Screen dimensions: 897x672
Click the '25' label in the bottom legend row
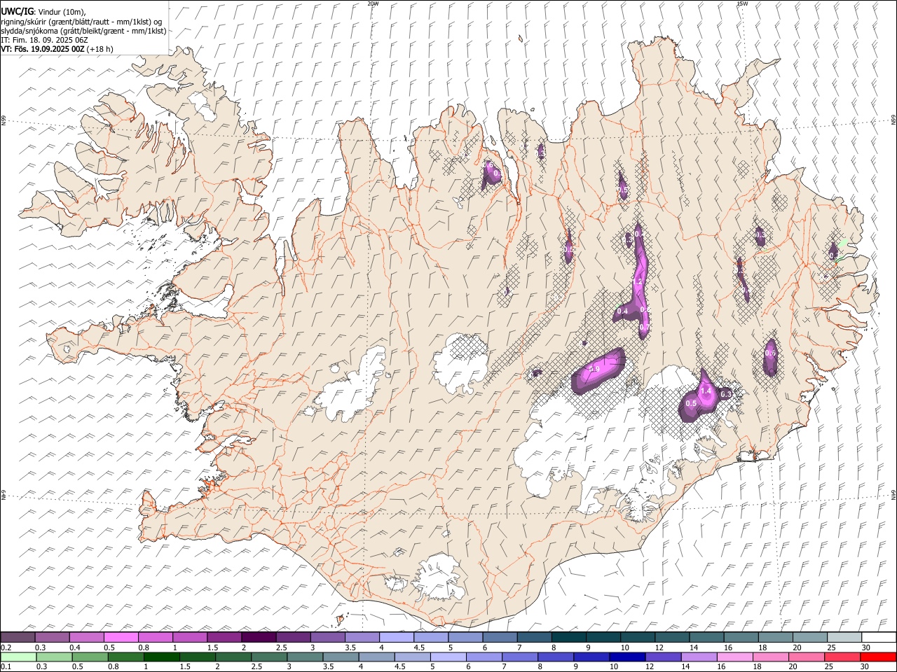pos(830,667)
